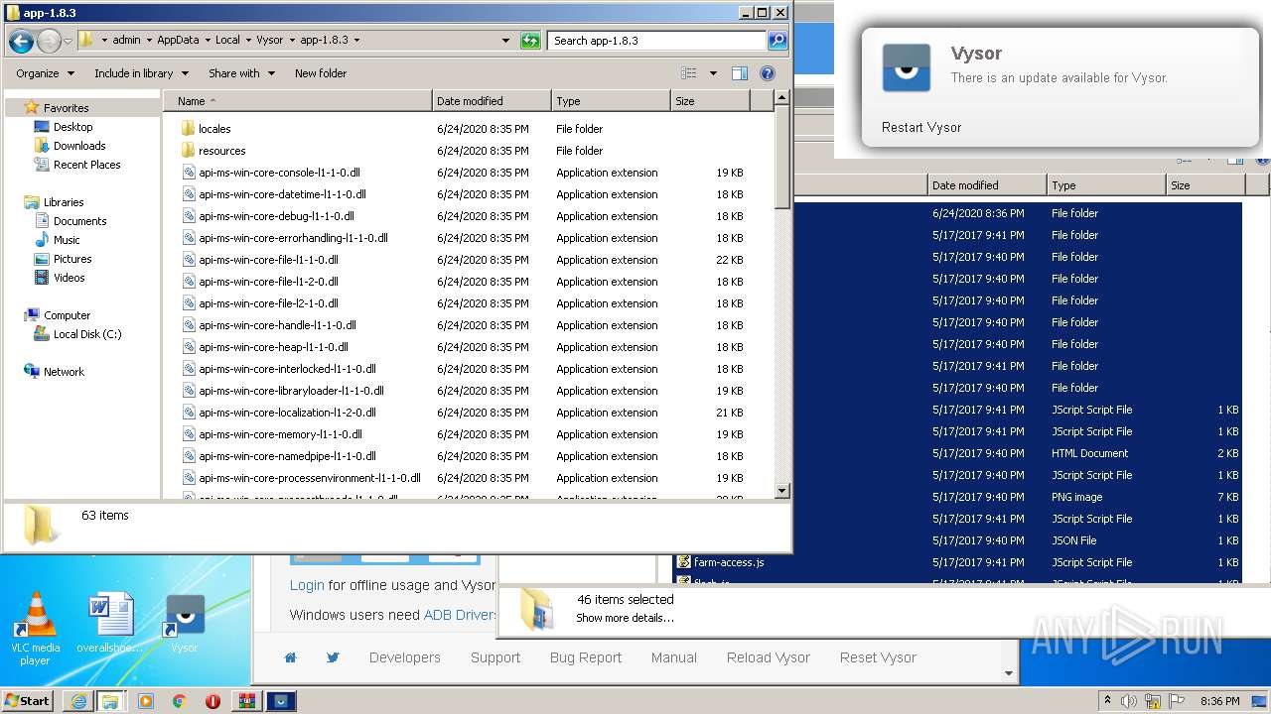The width and height of the screenshot is (1271, 714).
Task: Click the Reload Vysor link
Action: click(769, 657)
